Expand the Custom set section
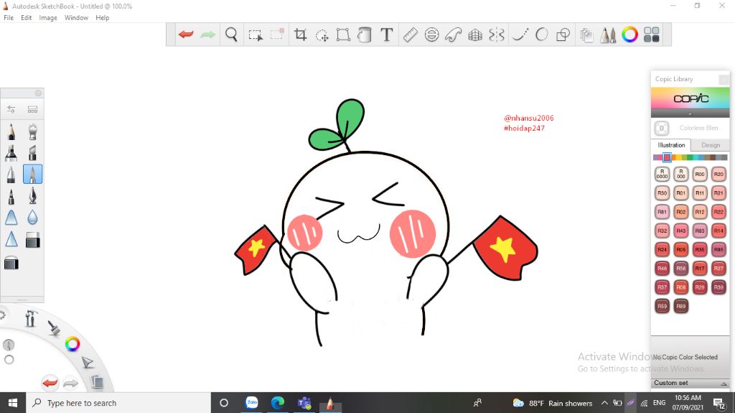 690,383
